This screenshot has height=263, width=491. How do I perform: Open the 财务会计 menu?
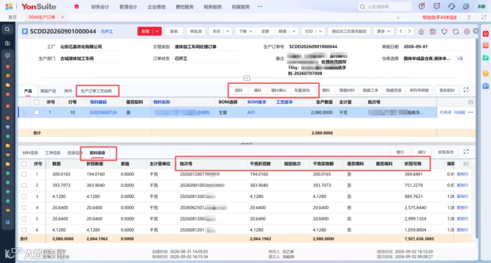100,7
